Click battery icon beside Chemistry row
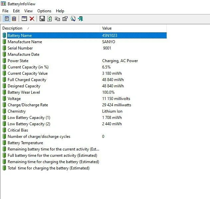The width and height of the screenshot is (210, 199). coord(4,111)
